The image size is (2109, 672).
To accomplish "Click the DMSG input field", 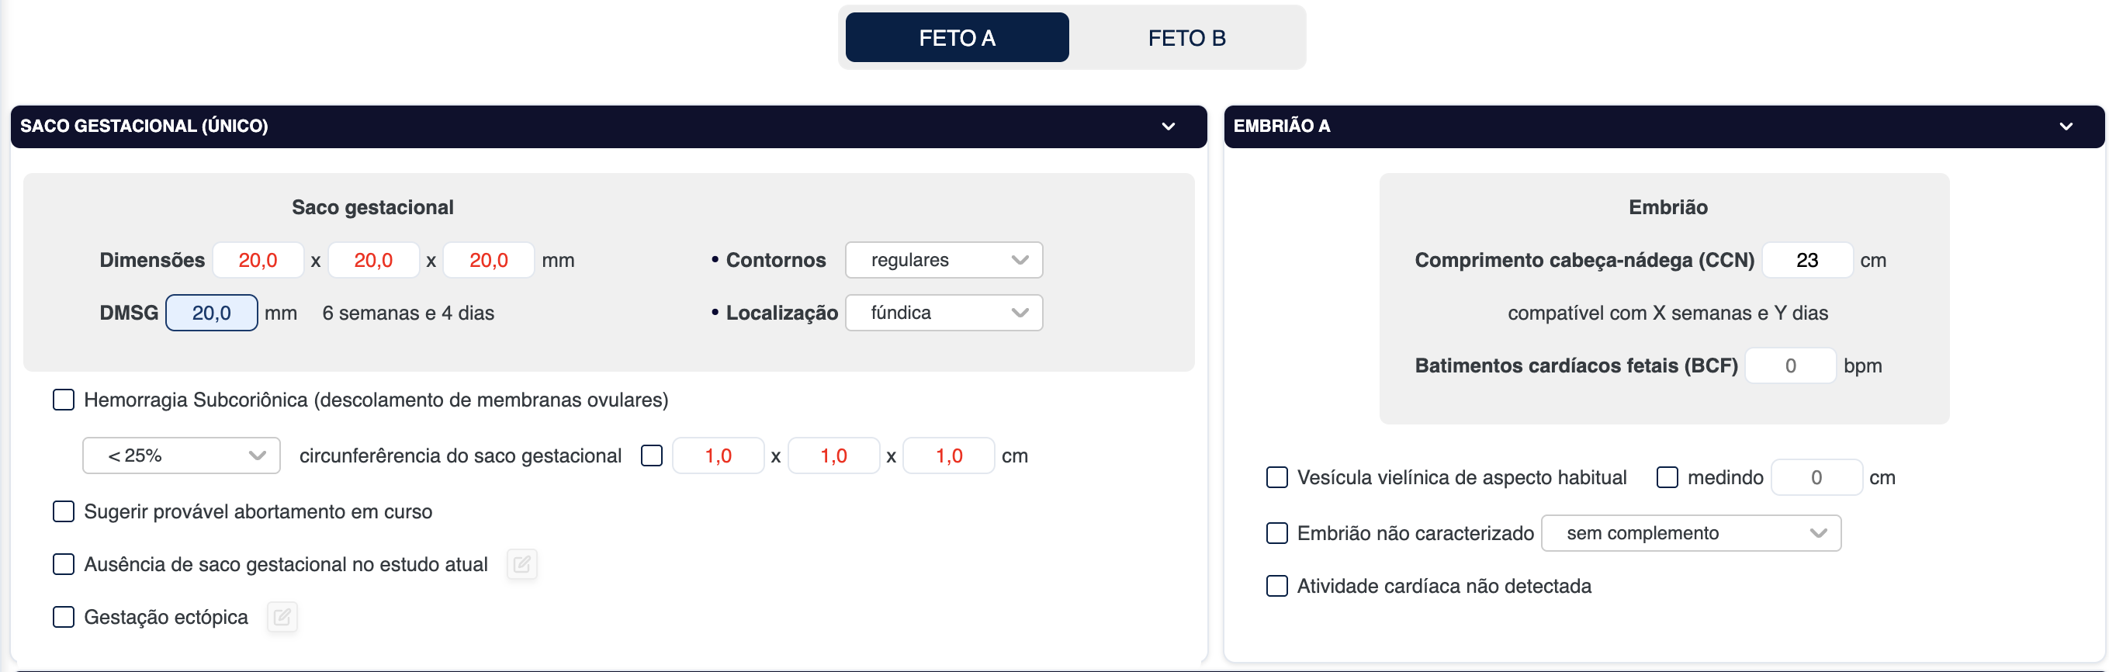I will point(211,313).
